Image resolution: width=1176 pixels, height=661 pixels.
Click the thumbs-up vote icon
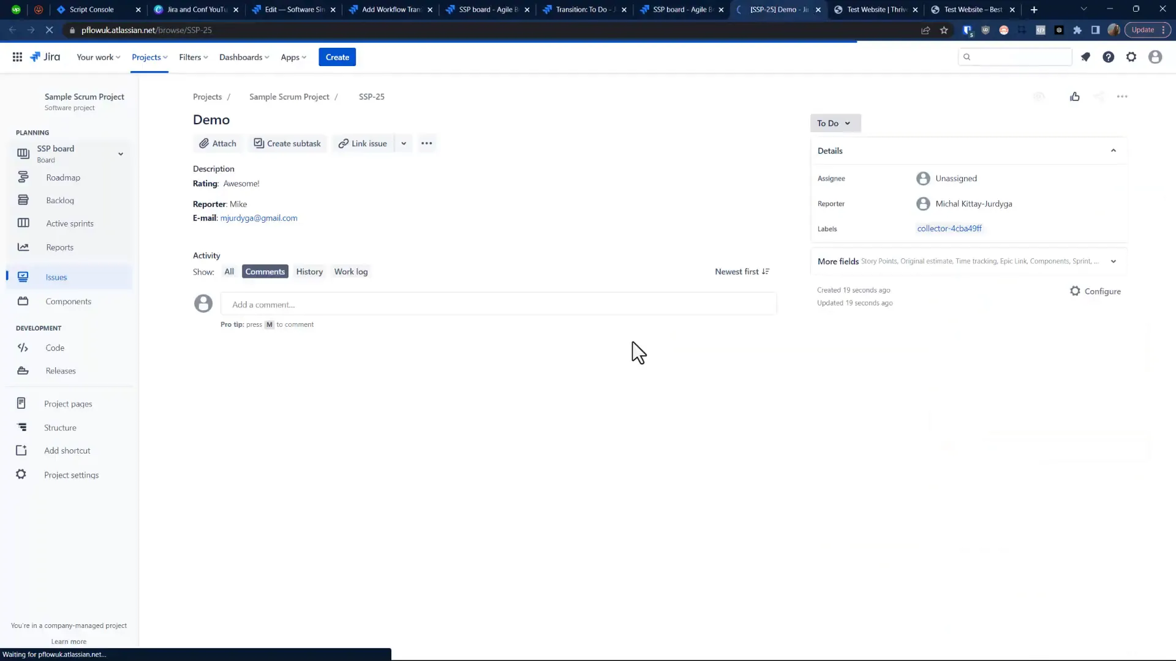tap(1075, 97)
